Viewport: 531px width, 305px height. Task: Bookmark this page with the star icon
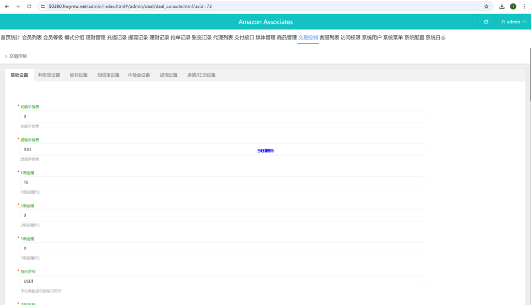[x=486, y=6]
